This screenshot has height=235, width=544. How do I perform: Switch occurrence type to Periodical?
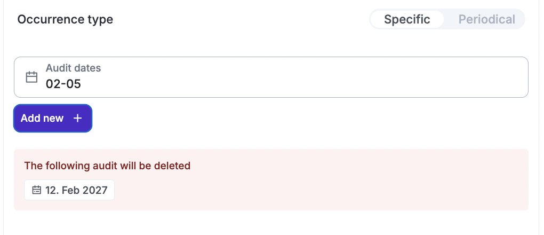click(486, 20)
